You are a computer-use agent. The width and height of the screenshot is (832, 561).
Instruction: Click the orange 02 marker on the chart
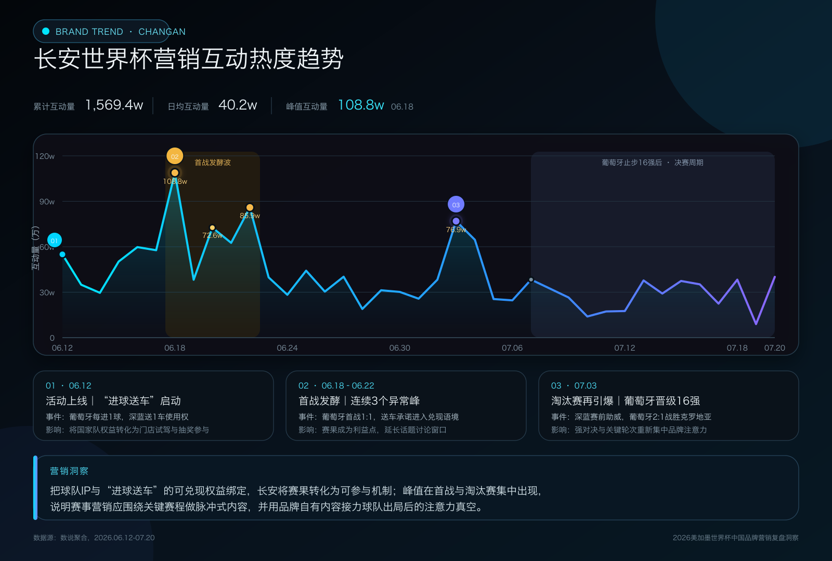point(175,156)
